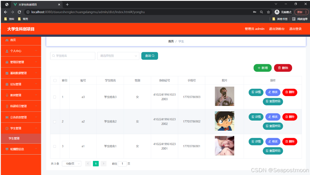
Task: Click the 教师管理 teacher management icon
Action: (6, 95)
